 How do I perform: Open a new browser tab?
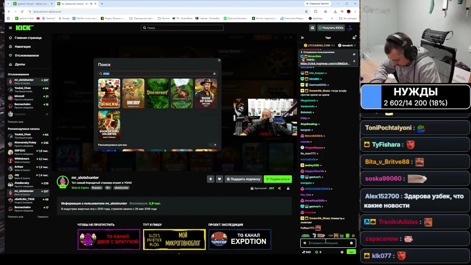[x=102, y=4]
